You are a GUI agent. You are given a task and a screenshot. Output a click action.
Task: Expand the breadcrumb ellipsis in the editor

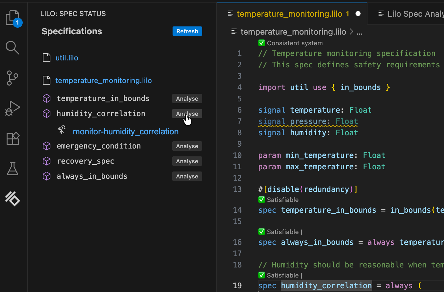click(360, 32)
